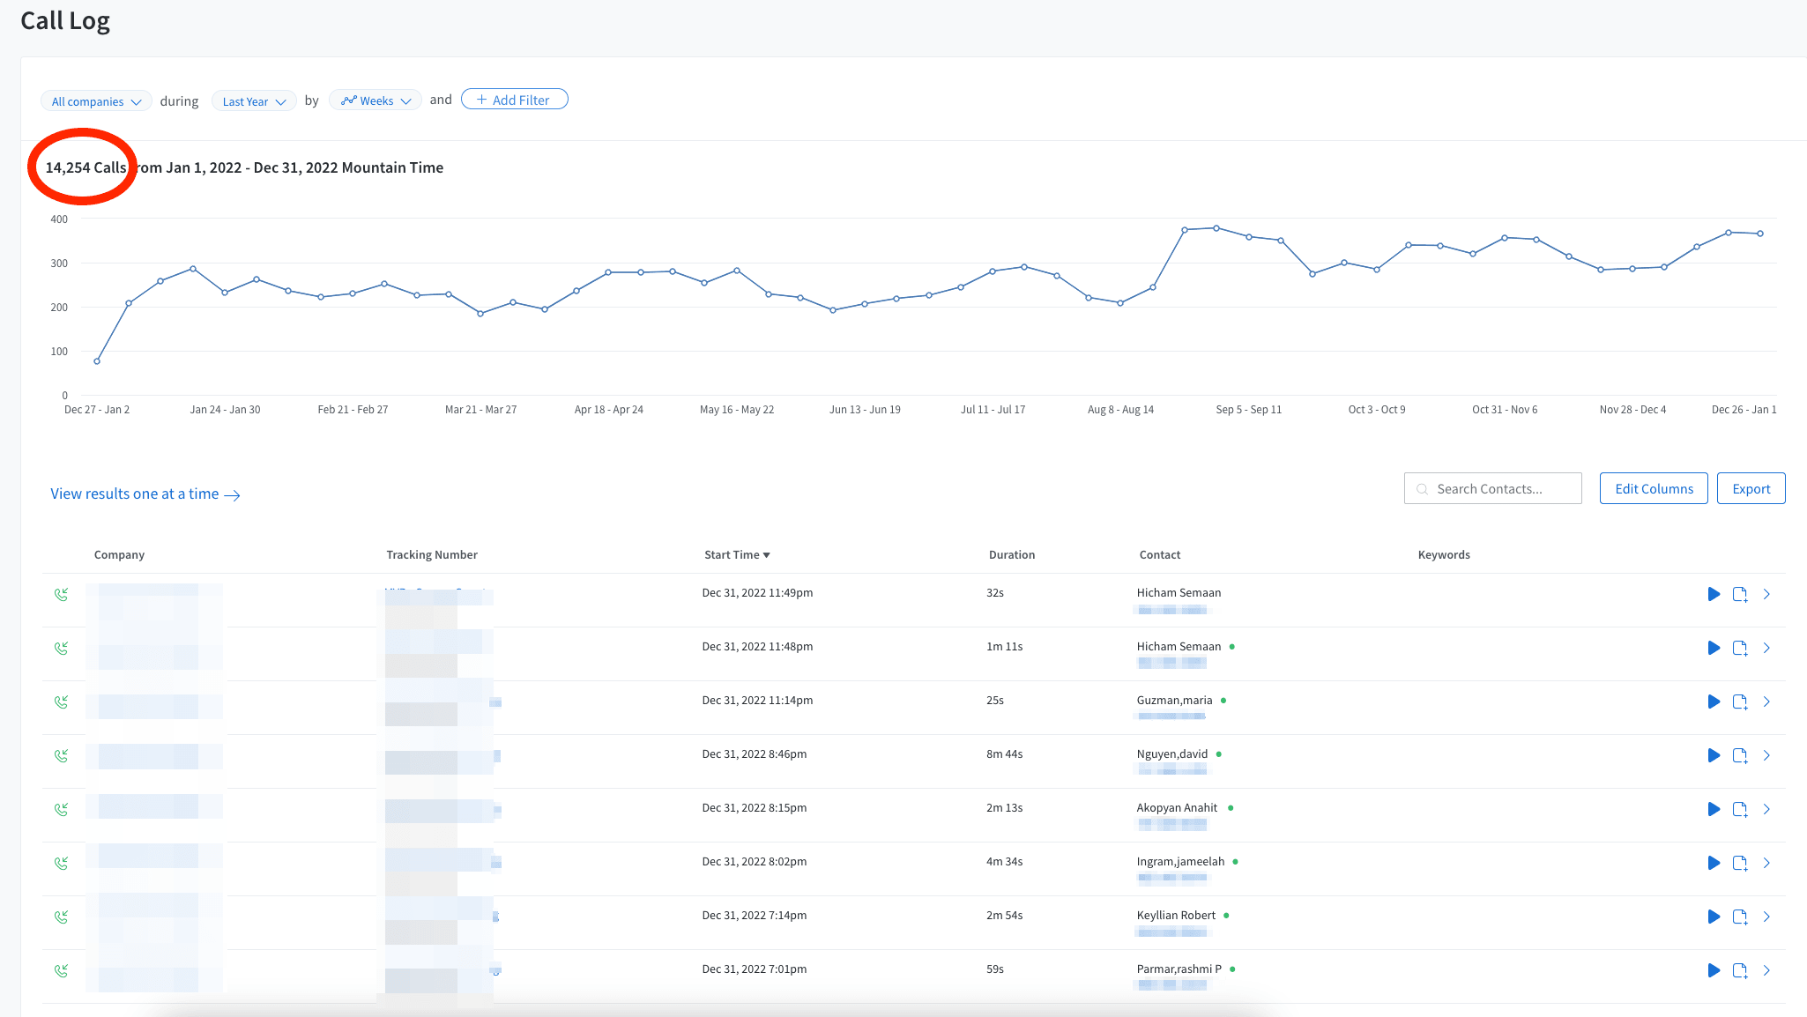
Task: Play recording for Hicham Semaan 11:49pm call
Action: (1714, 594)
